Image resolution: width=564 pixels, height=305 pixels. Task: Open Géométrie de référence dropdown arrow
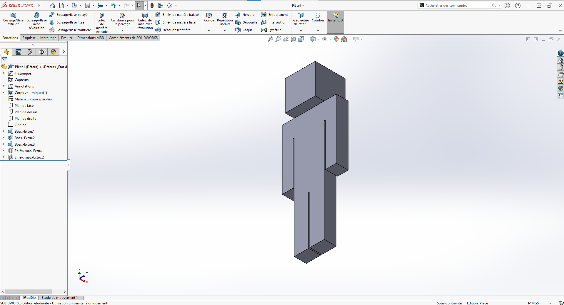pos(301,31)
